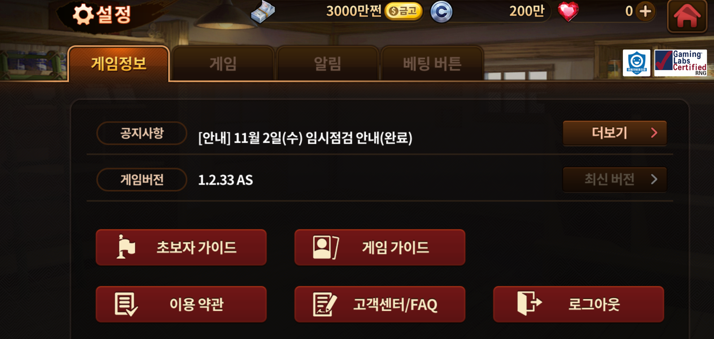Click the blue C coin icon
Image resolution: width=714 pixels, height=339 pixels.
[x=441, y=12]
